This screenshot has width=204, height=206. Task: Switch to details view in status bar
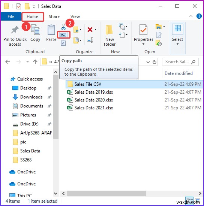pyautogui.click(x=189, y=200)
